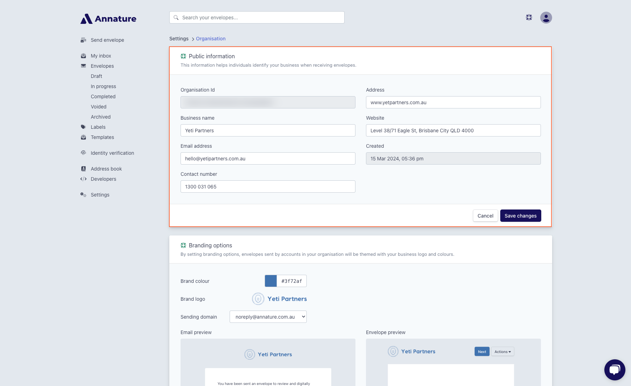Click the Organisation Id field
The width and height of the screenshot is (631, 386).
(268, 102)
